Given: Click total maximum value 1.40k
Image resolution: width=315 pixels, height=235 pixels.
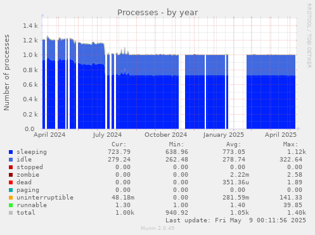Looking at the screenshot, I should [297, 213].
